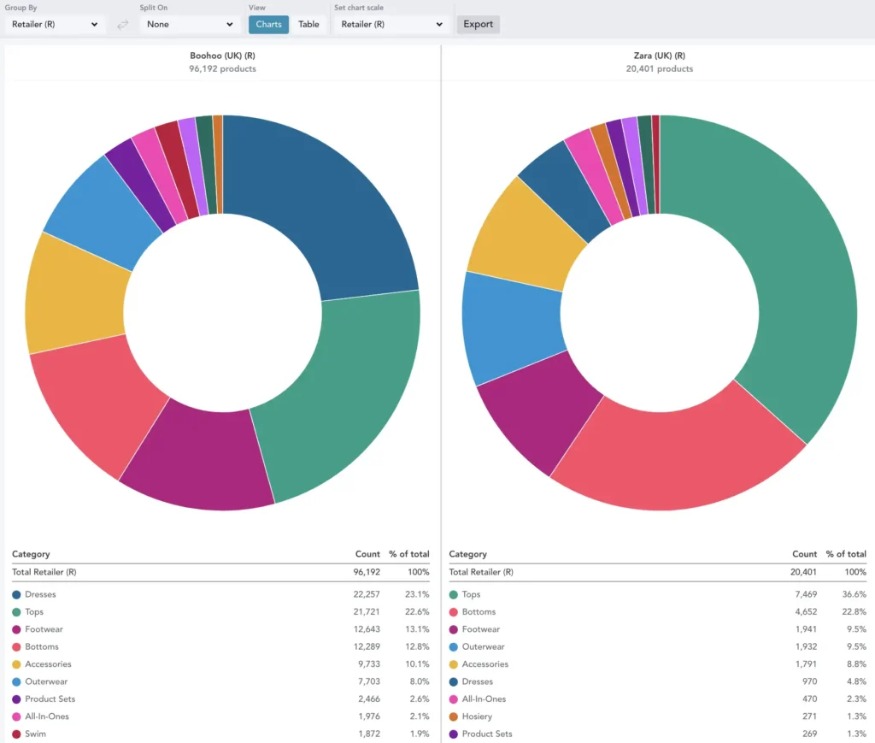Viewport: 875px width, 743px height.
Task: Open the Set chart scale dropdown
Action: (391, 25)
